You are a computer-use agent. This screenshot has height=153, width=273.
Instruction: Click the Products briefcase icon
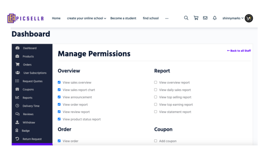coord(17,56)
